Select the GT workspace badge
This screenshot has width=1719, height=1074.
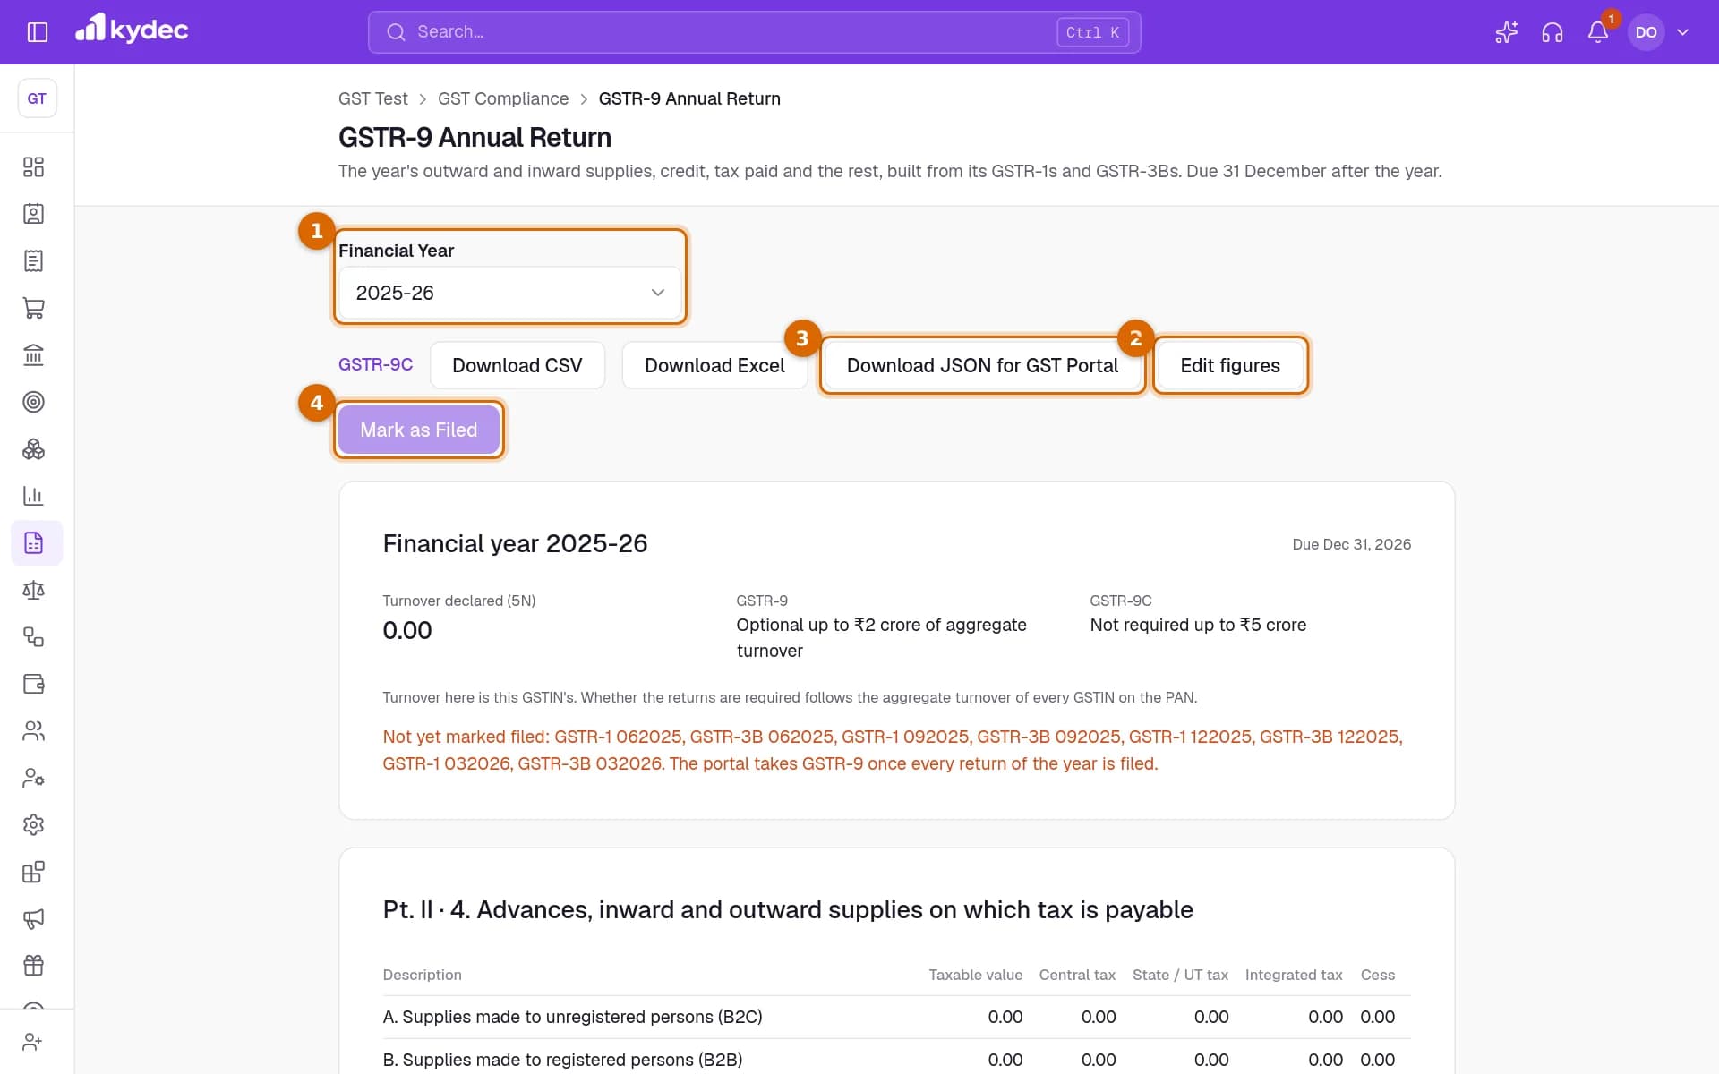pos(37,98)
